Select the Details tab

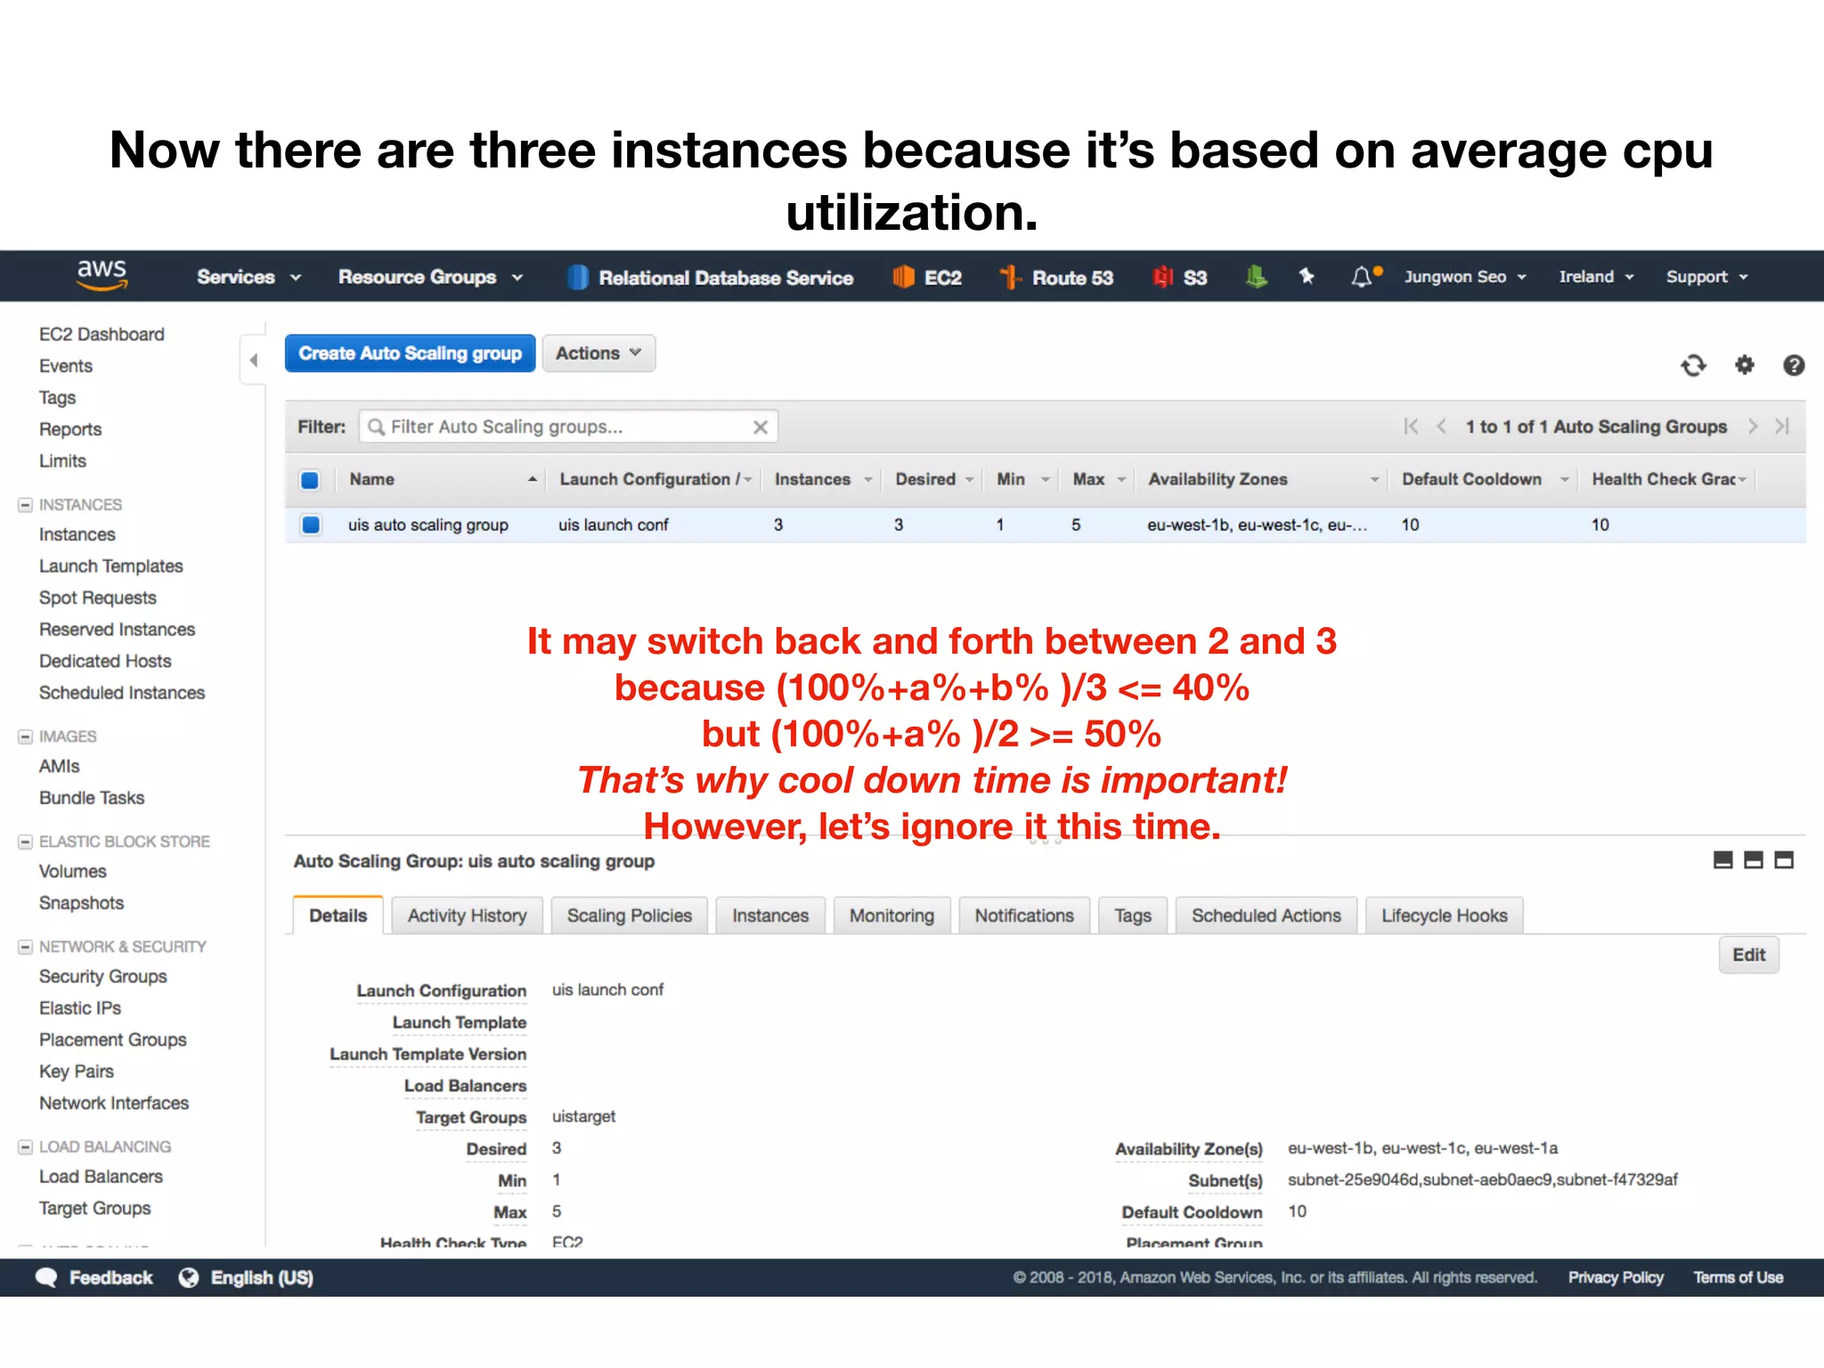click(338, 916)
